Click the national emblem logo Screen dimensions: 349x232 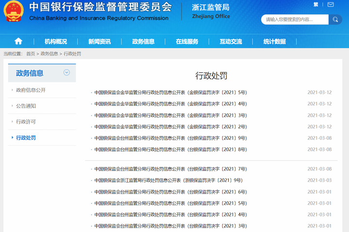pyautogui.click(x=13, y=12)
